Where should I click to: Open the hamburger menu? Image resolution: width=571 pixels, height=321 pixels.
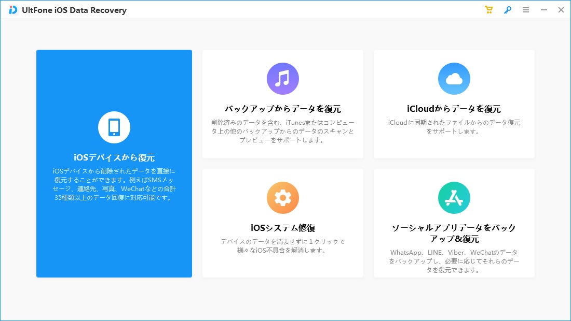tap(525, 10)
